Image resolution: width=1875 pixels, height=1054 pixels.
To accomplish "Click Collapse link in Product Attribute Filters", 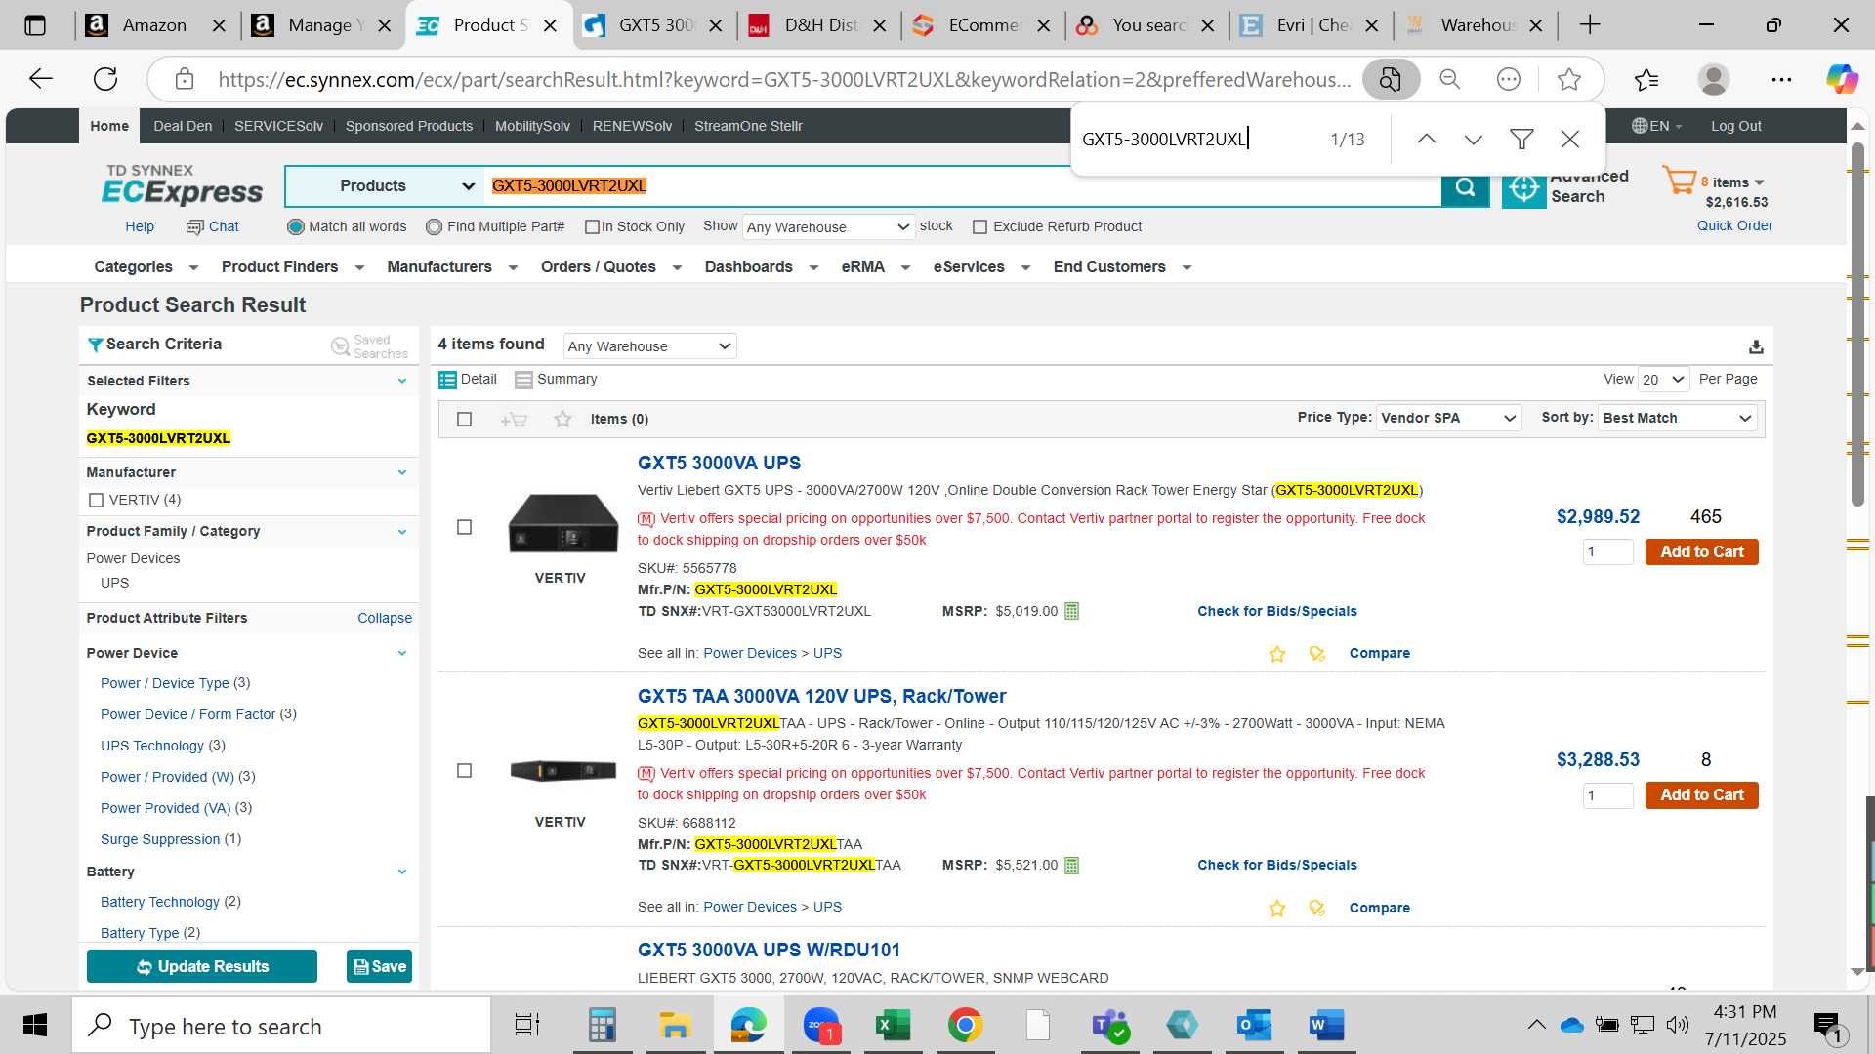I will tap(385, 619).
